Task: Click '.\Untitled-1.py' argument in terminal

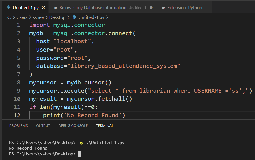Action: pos(105,143)
